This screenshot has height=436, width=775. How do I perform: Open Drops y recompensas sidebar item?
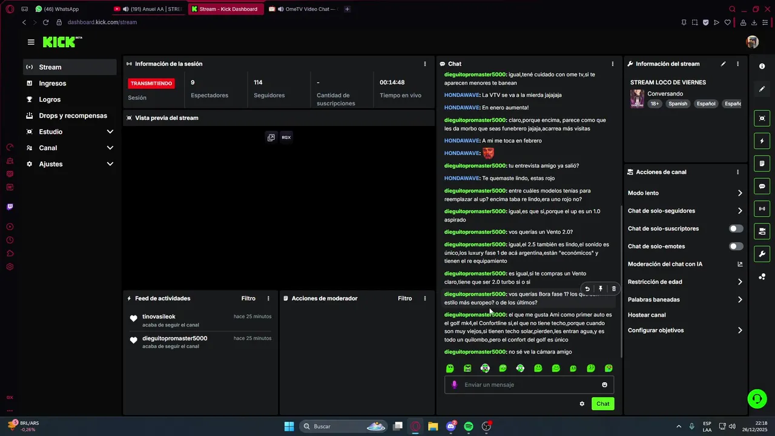tap(70, 116)
